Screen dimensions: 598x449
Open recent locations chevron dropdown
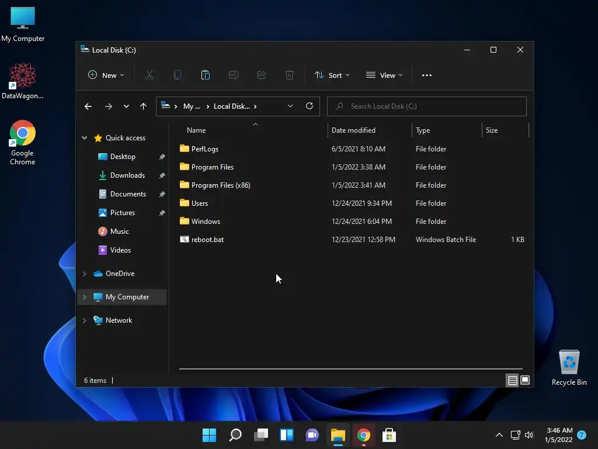click(x=126, y=106)
